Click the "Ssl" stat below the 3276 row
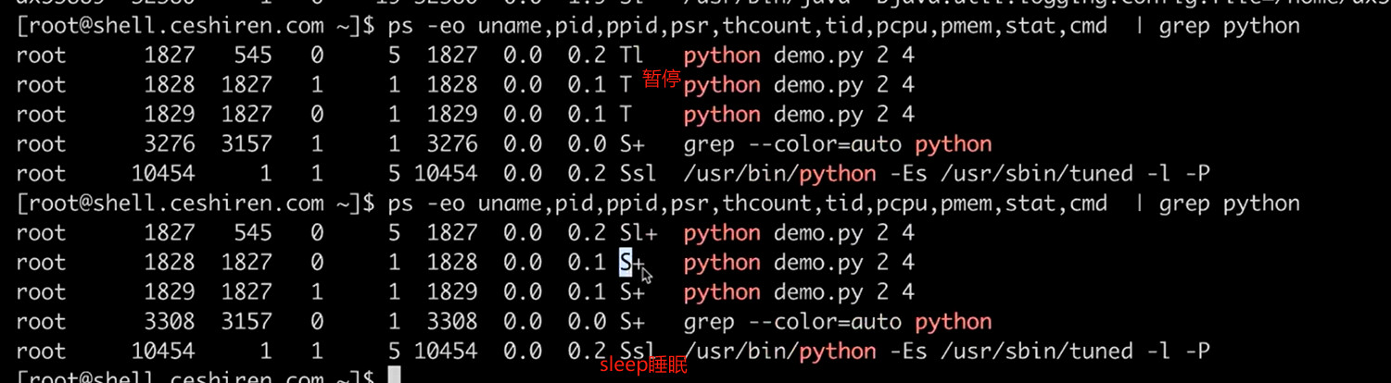 click(x=638, y=174)
